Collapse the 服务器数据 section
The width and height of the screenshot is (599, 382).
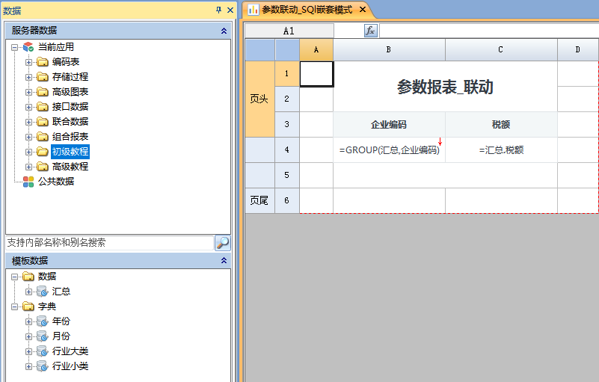224,31
